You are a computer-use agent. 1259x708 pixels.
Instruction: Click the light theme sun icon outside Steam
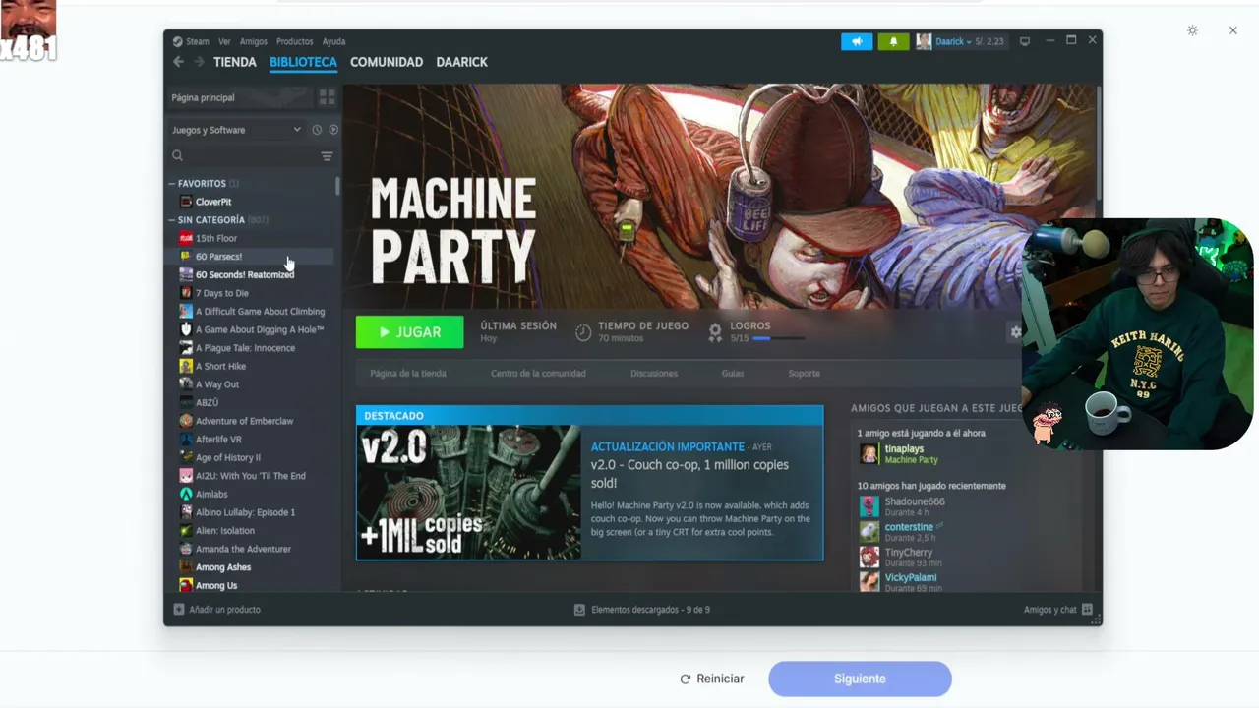click(x=1193, y=30)
